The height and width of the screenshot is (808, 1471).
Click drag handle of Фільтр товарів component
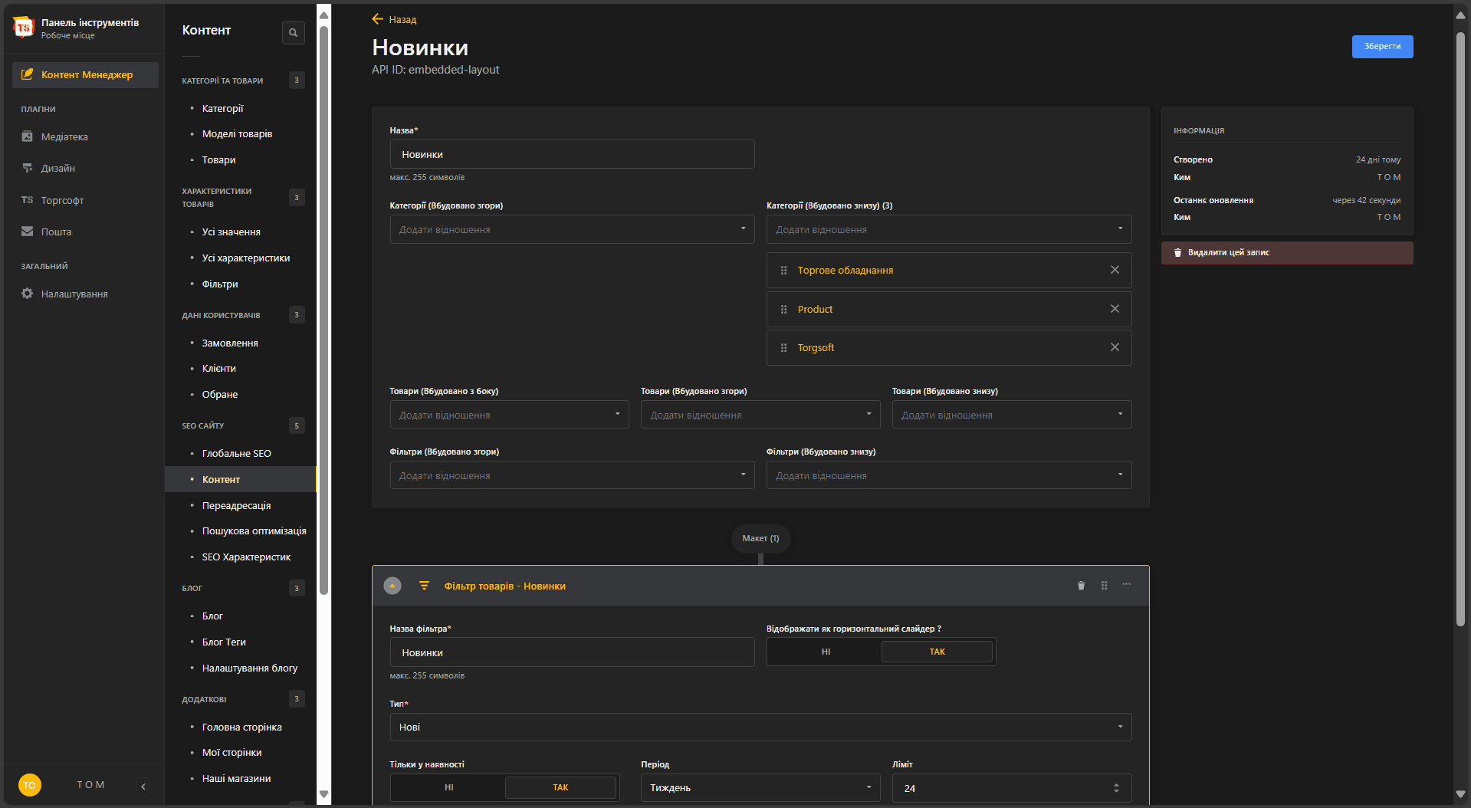[1104, 586]
